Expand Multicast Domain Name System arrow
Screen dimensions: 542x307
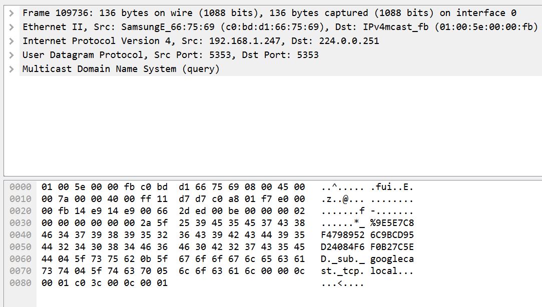coord(12,69)
